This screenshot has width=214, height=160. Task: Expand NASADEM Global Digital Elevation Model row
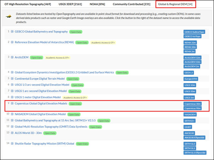[12, 114]
